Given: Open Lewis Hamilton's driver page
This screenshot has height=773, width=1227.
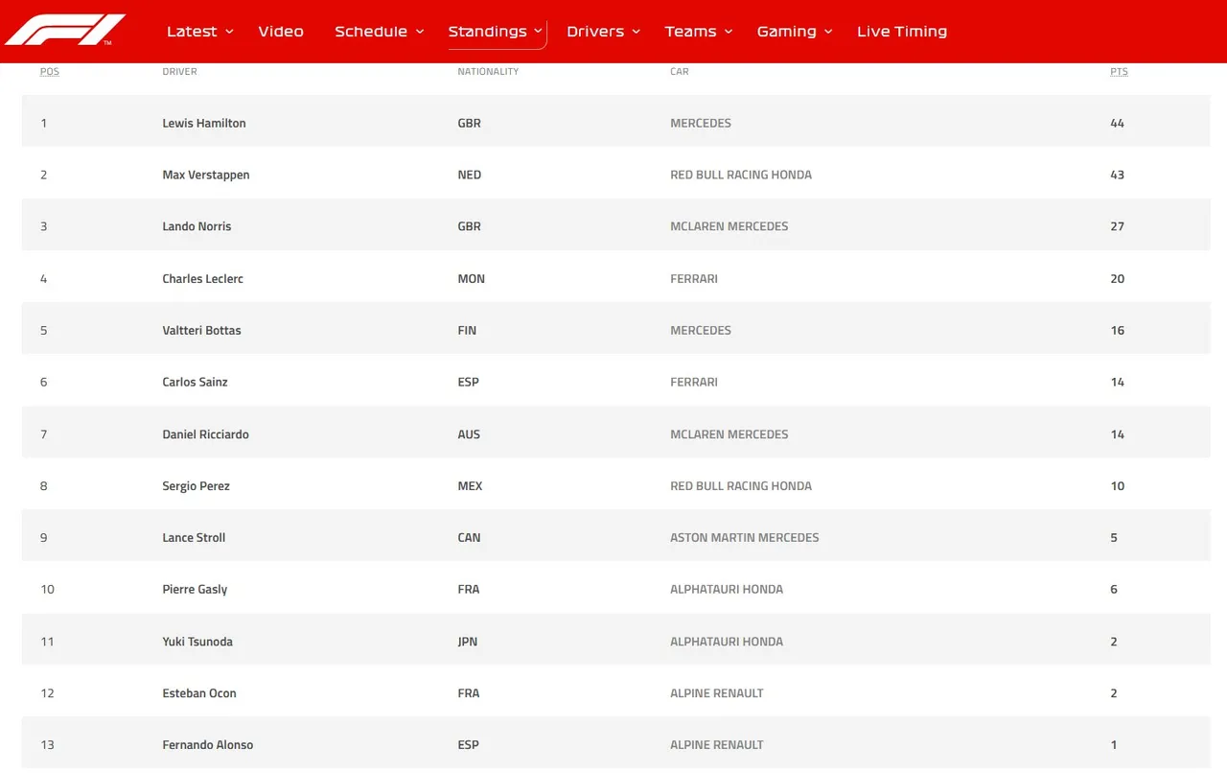Looking at the screenshot, I should click(x=204, y=123).
